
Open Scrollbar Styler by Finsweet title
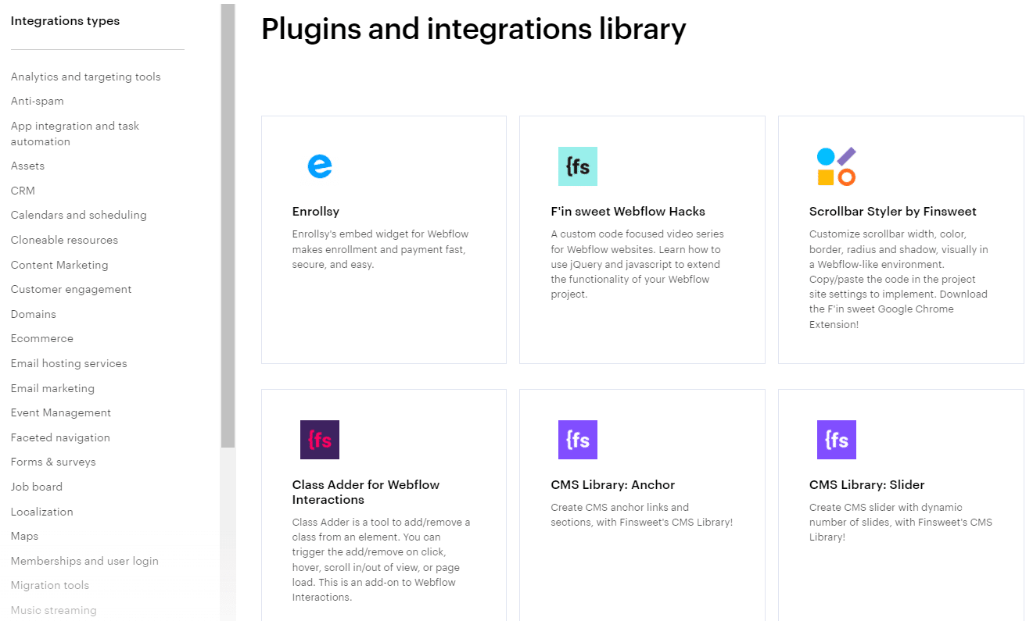tap(893, 212)
